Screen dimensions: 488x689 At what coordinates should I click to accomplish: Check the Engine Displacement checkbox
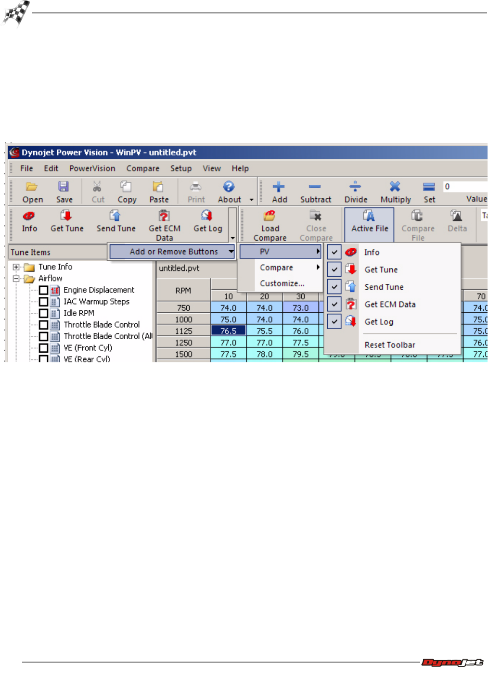pos(43,290)
